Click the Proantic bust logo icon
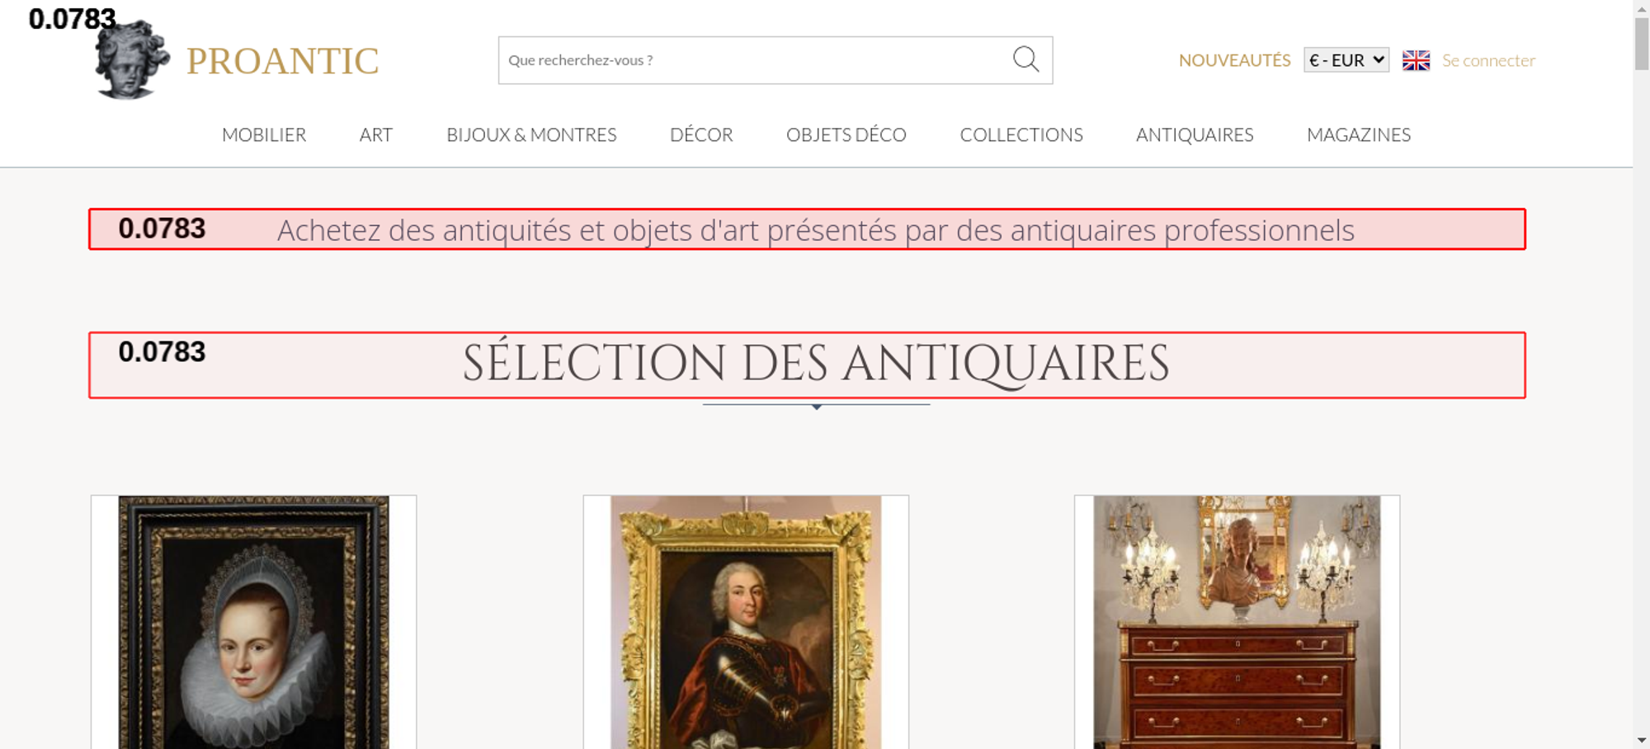Screen dimensions: 1650x749 (x=132, y=59)
